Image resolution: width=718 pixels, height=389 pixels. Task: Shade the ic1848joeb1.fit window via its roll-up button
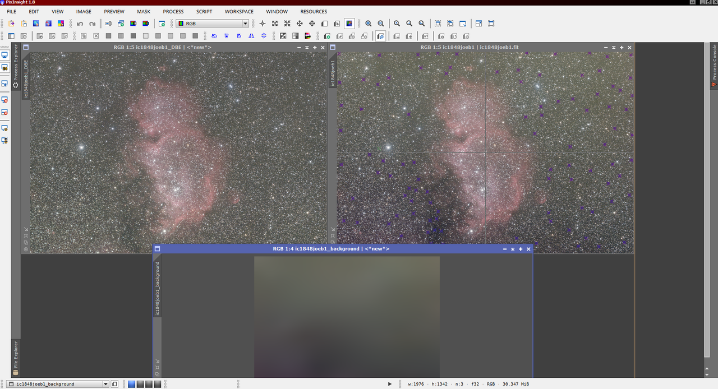614,48
